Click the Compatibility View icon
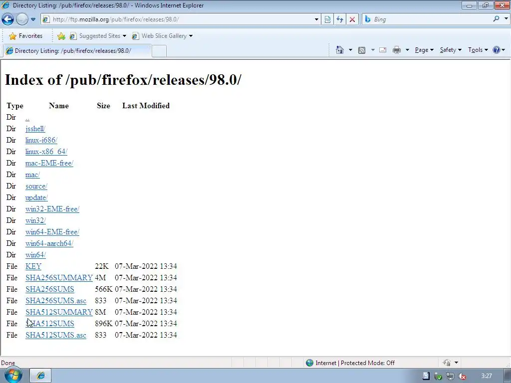Image resolution: width=511 pixels, height=383 pixels. pos(327,19)
